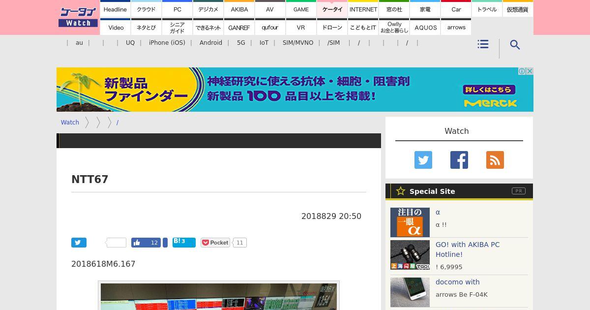Open the デジカメ tab
The height and width of the screenshot is (310, 590).
[208, 9]
